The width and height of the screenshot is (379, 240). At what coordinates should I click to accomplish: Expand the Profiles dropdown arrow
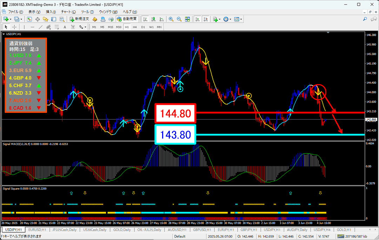[x=21, y=19]
